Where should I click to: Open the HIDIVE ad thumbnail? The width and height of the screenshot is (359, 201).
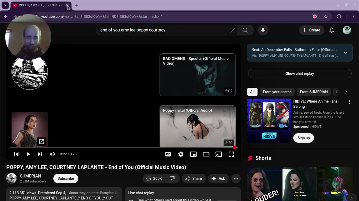point(269,121)
